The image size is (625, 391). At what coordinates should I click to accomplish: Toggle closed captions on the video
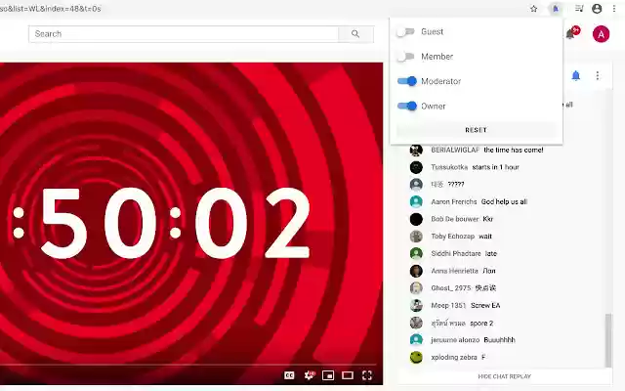coord(289,375)
